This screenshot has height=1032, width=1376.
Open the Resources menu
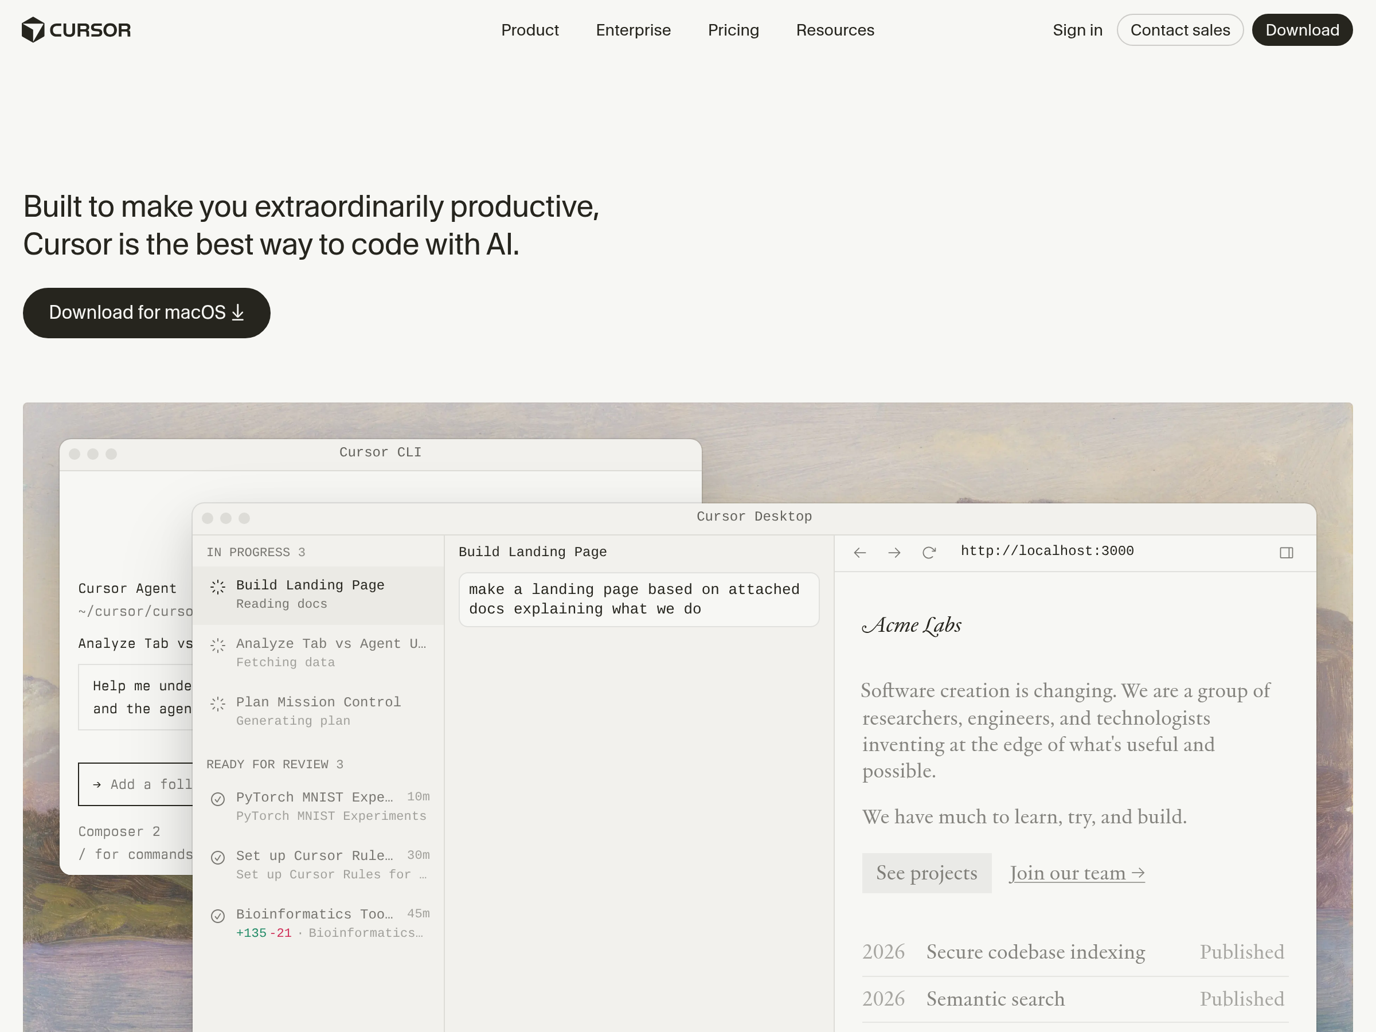(x=835, y=30)
